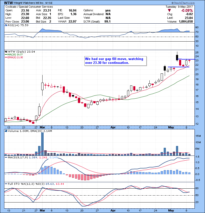Click the early March gap-up white candlestick
This screenshot has width=205, height=213.
[42, 86]
